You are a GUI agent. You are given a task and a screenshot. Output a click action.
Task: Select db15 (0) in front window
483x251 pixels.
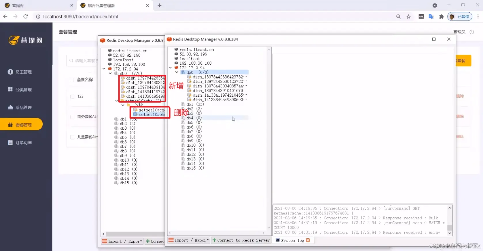coord(195,168)
